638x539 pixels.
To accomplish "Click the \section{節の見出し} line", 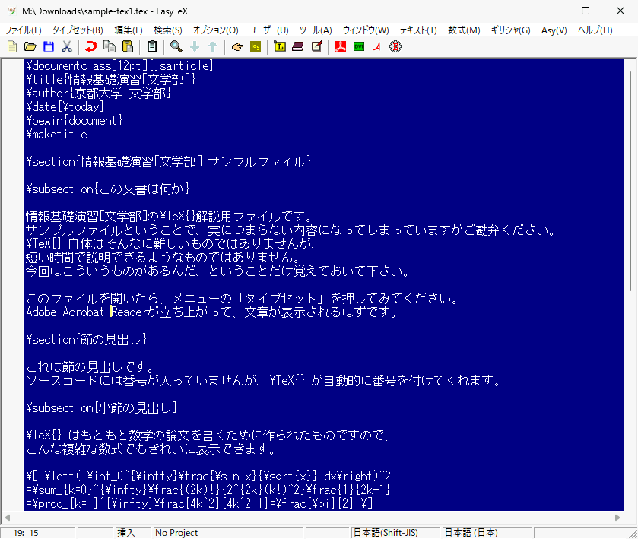I will click(86, 339).
